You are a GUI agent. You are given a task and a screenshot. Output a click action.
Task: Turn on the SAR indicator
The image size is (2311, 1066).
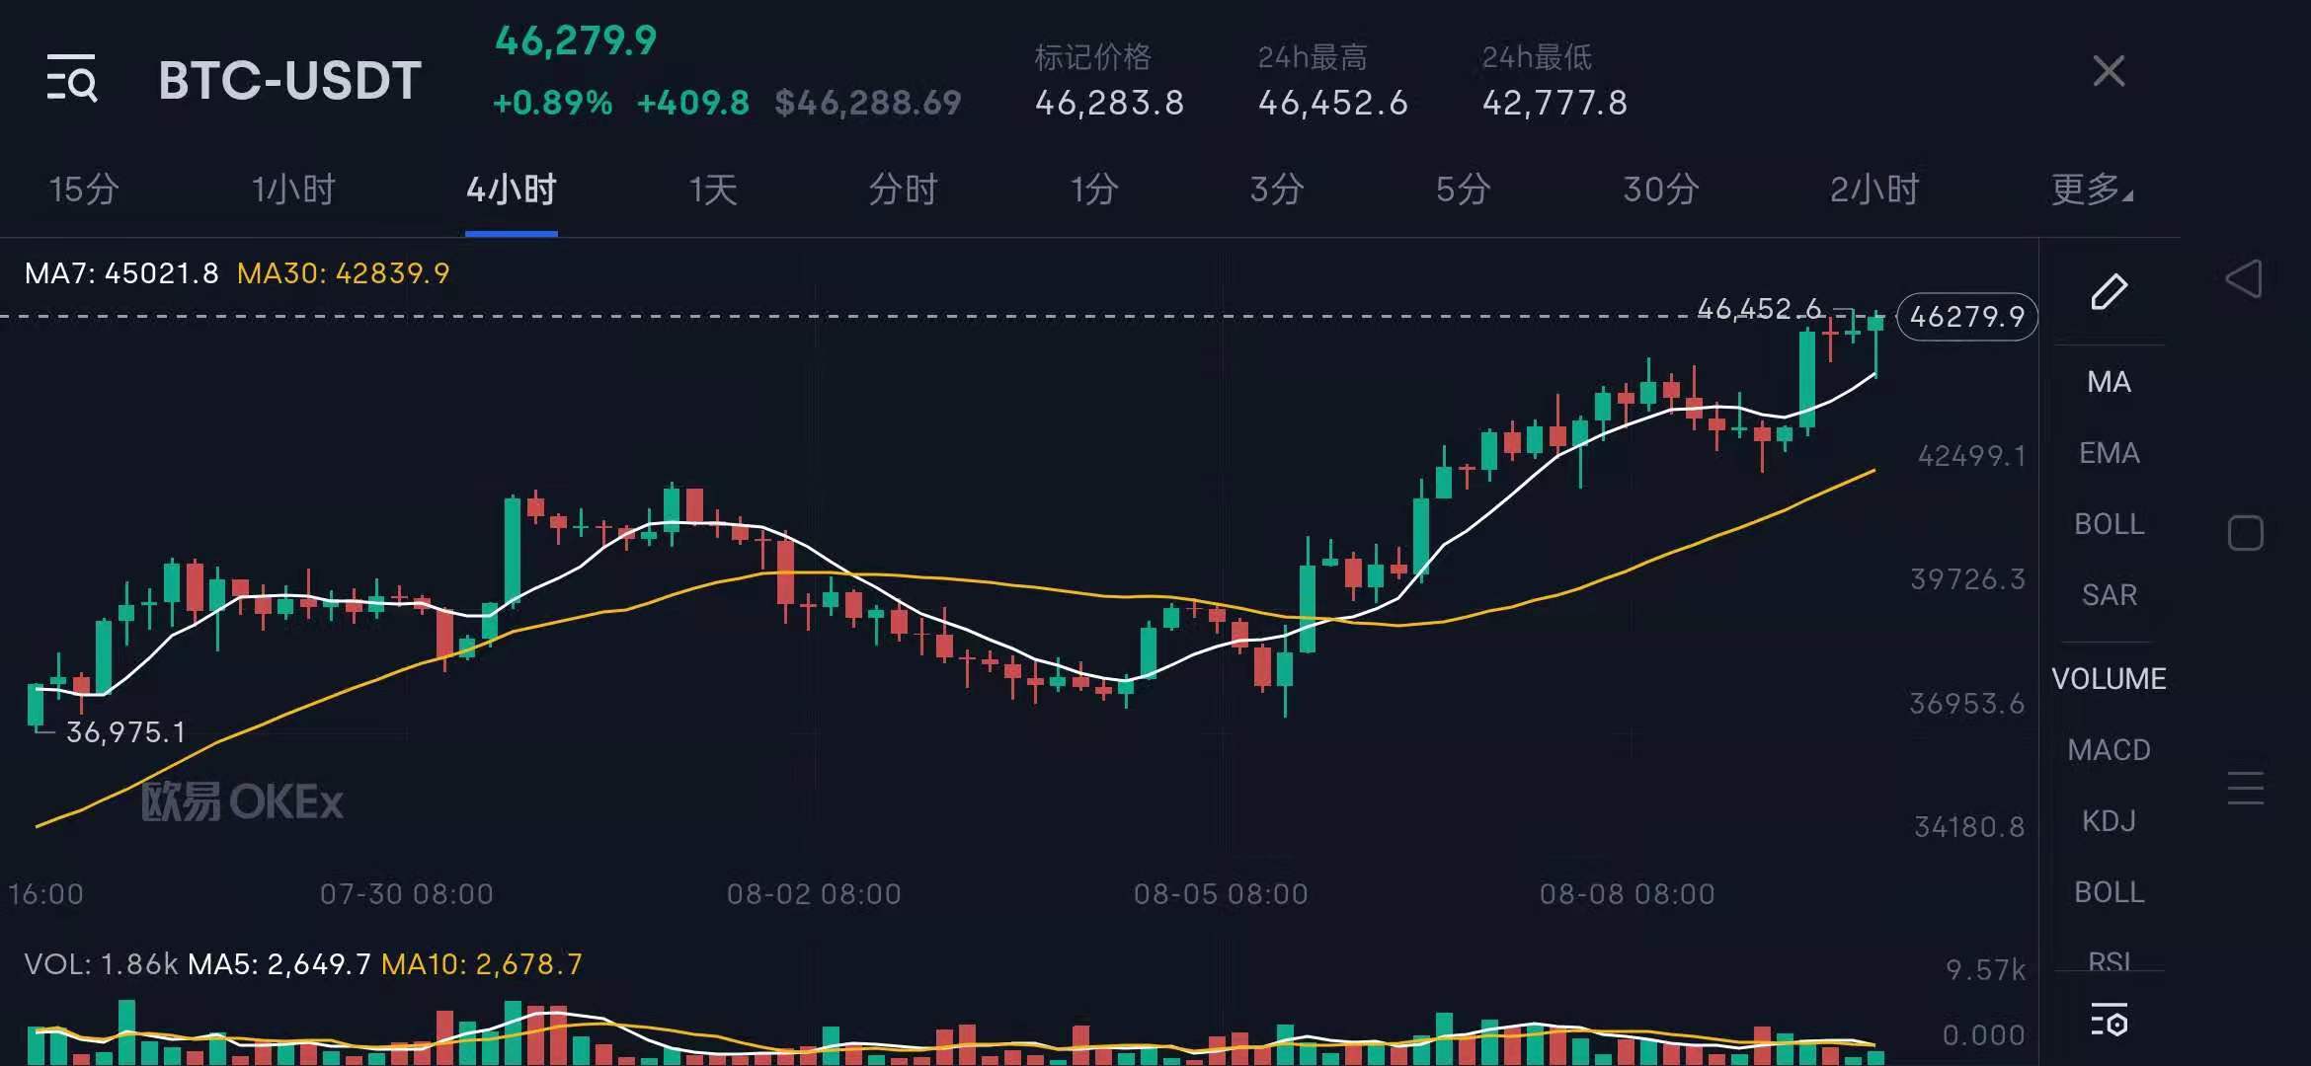point(2109,595)
